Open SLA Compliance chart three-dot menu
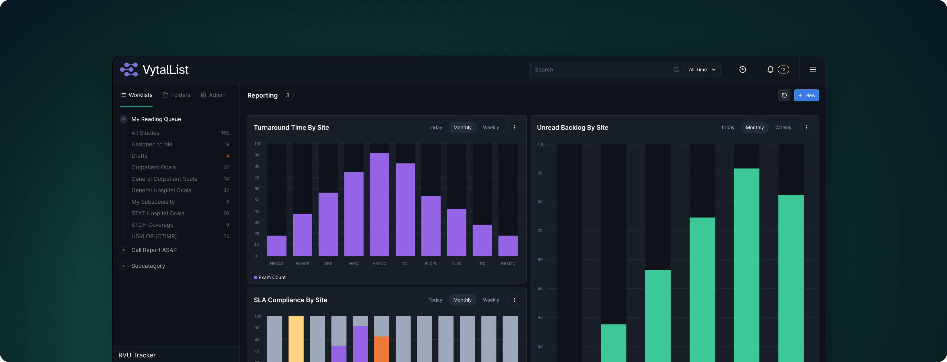947x362 pixels. click(x=514, y=300)
